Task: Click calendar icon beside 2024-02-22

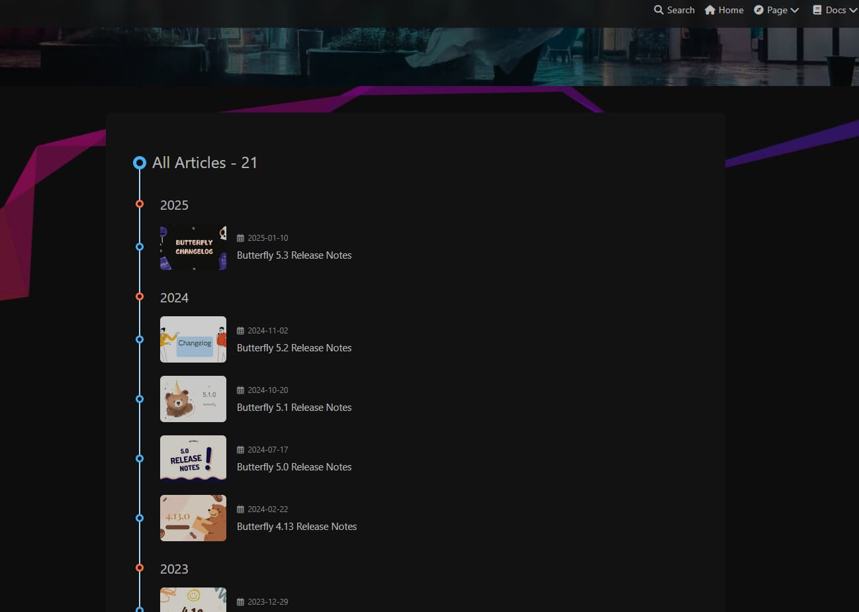Action: 240,509
